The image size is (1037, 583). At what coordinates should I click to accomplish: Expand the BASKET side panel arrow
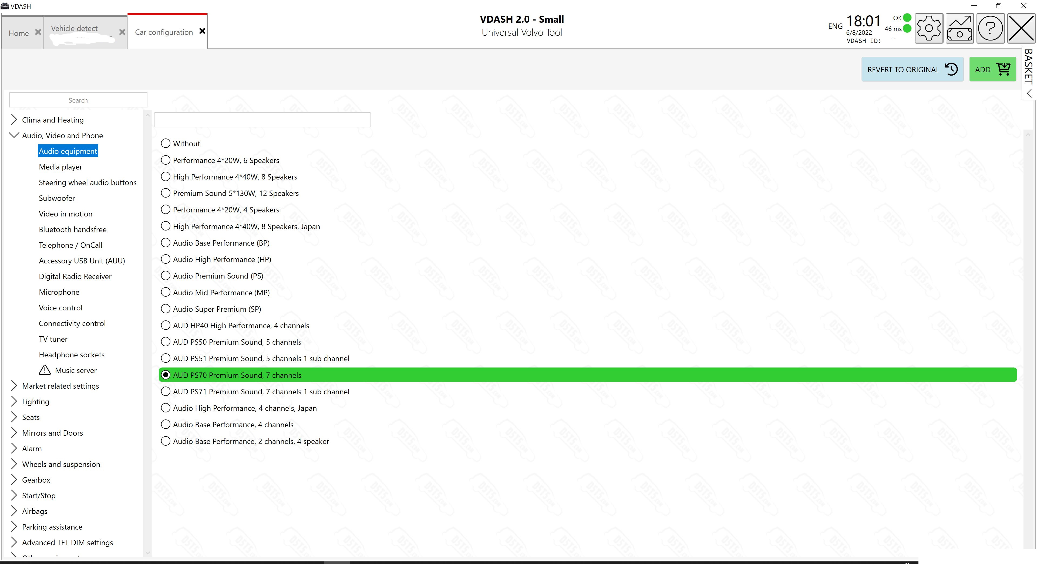pos(1029,94)
